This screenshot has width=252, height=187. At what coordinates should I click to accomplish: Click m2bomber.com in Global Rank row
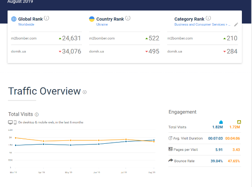coord(24,38)
